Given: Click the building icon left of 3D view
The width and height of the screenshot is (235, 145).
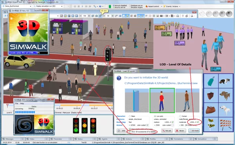Looking at the screenshot, I should 96,16.
